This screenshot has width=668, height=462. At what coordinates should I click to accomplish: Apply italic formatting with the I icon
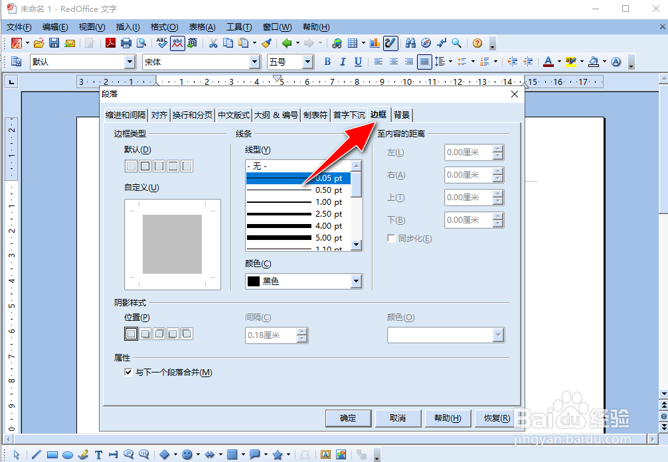point(343,62)
